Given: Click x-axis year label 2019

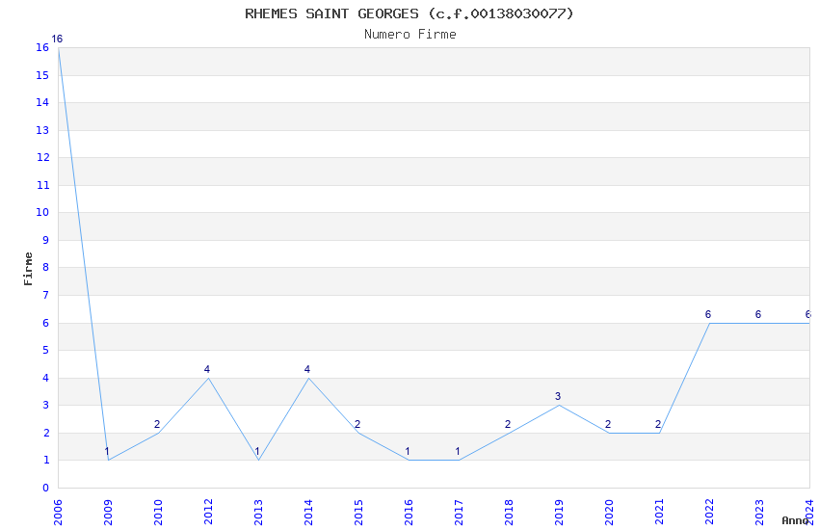Looking at the screenshot, I should 559,513.
